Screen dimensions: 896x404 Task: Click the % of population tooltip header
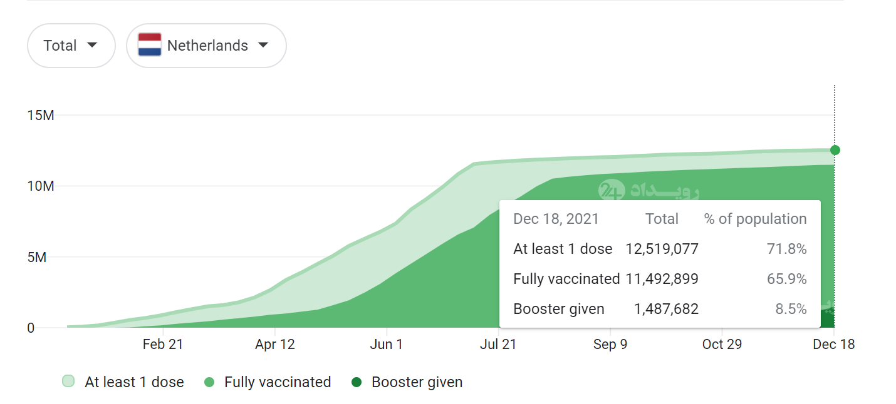[755, 219]
